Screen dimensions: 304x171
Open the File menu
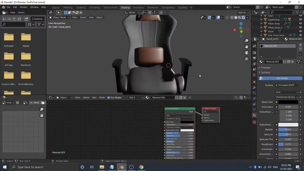coord(9,7)
